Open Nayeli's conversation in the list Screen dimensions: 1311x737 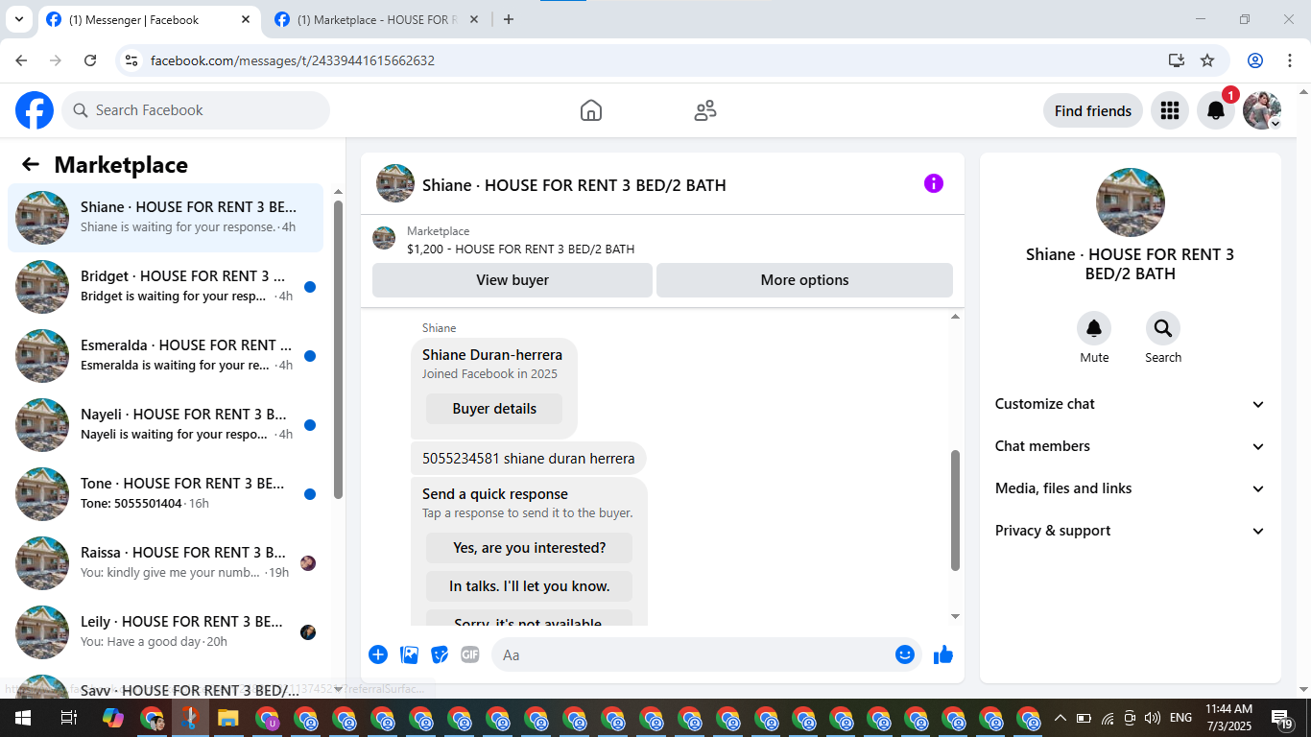[x=165, y=425]
